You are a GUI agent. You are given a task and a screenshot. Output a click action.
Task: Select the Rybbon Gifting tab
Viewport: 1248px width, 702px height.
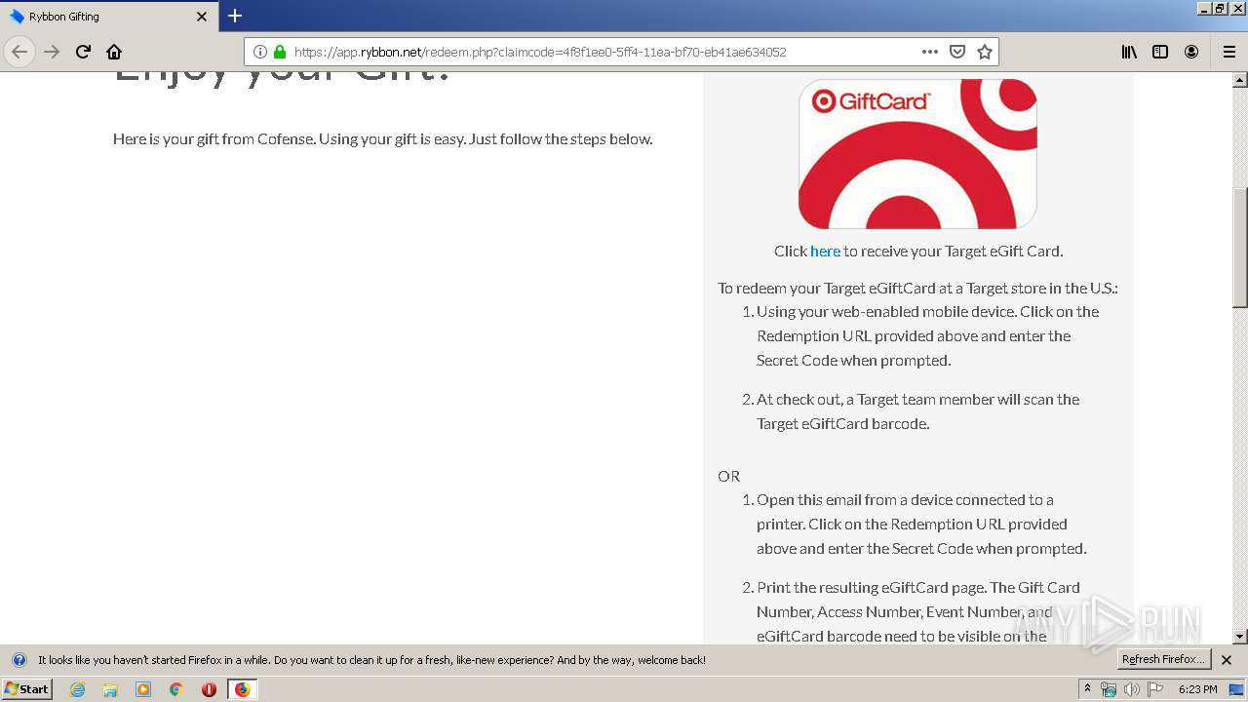point(108,17)
